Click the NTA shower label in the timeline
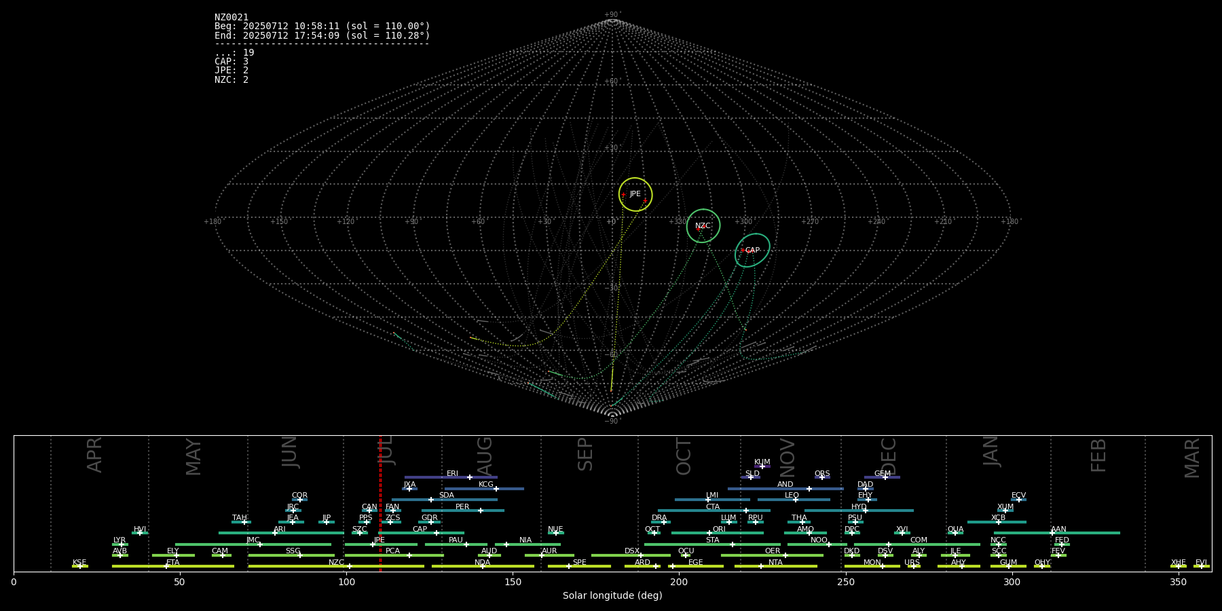Screen dimensions: 1222x611 click(x=776, y=563)
